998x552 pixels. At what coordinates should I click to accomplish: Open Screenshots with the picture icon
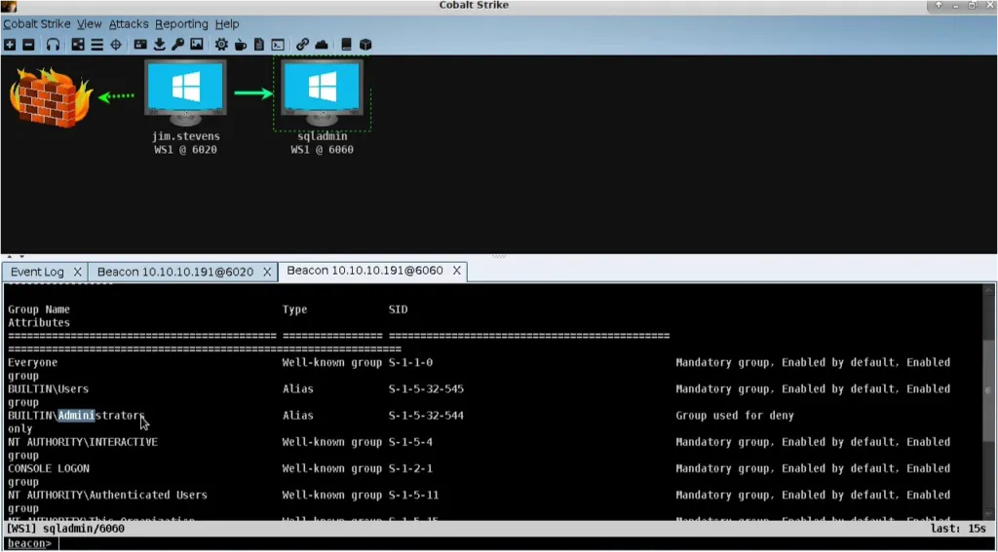tap(197, 45)
